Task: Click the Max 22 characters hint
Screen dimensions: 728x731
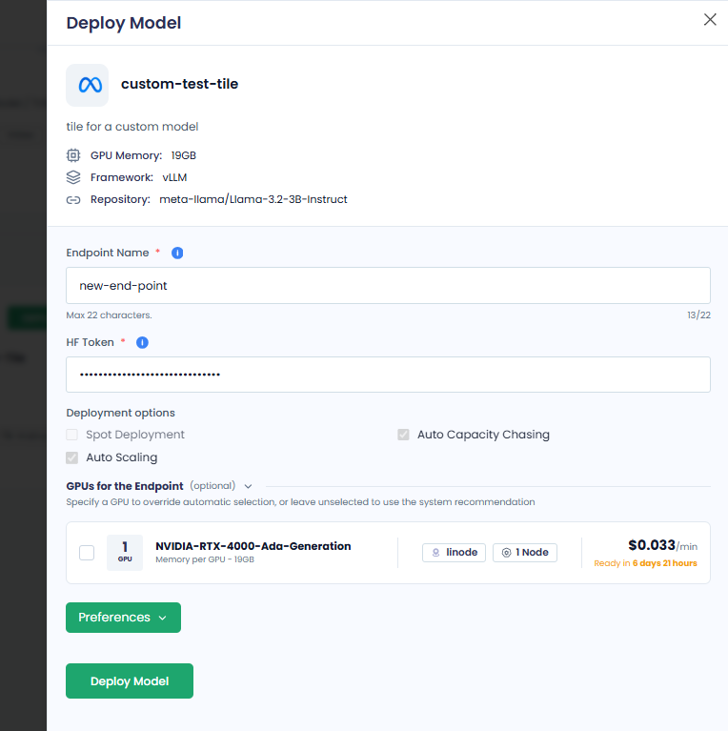Action: click(109, 315)
